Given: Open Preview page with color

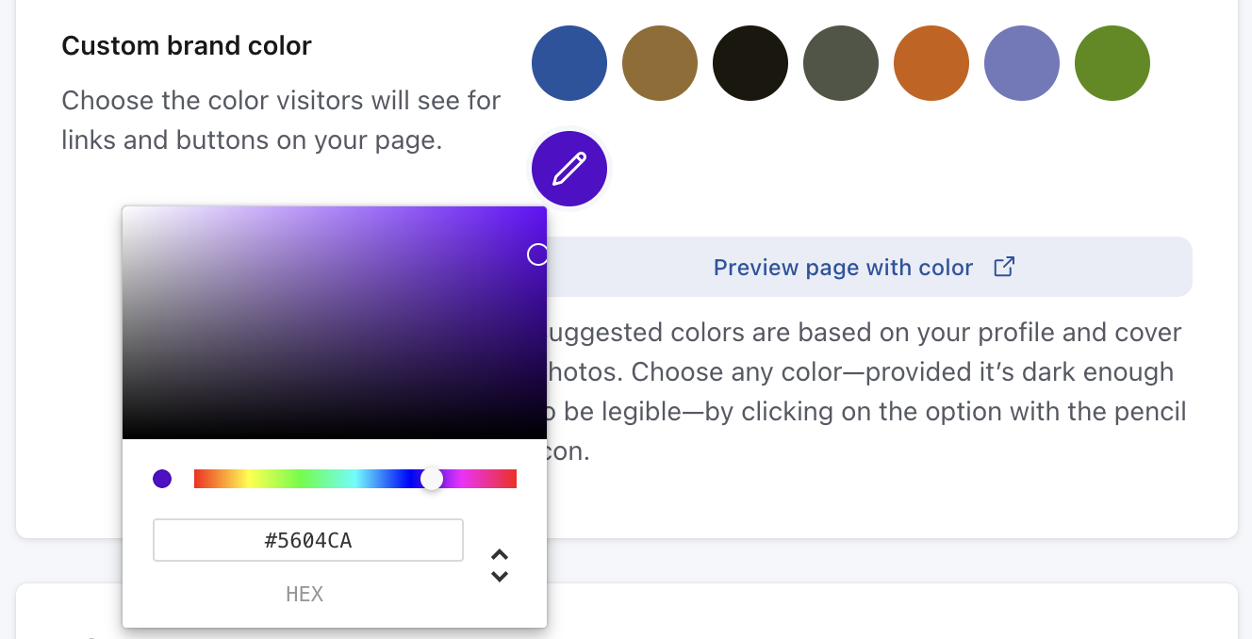Looking at the screenshot, I should (x=843, y=268).
